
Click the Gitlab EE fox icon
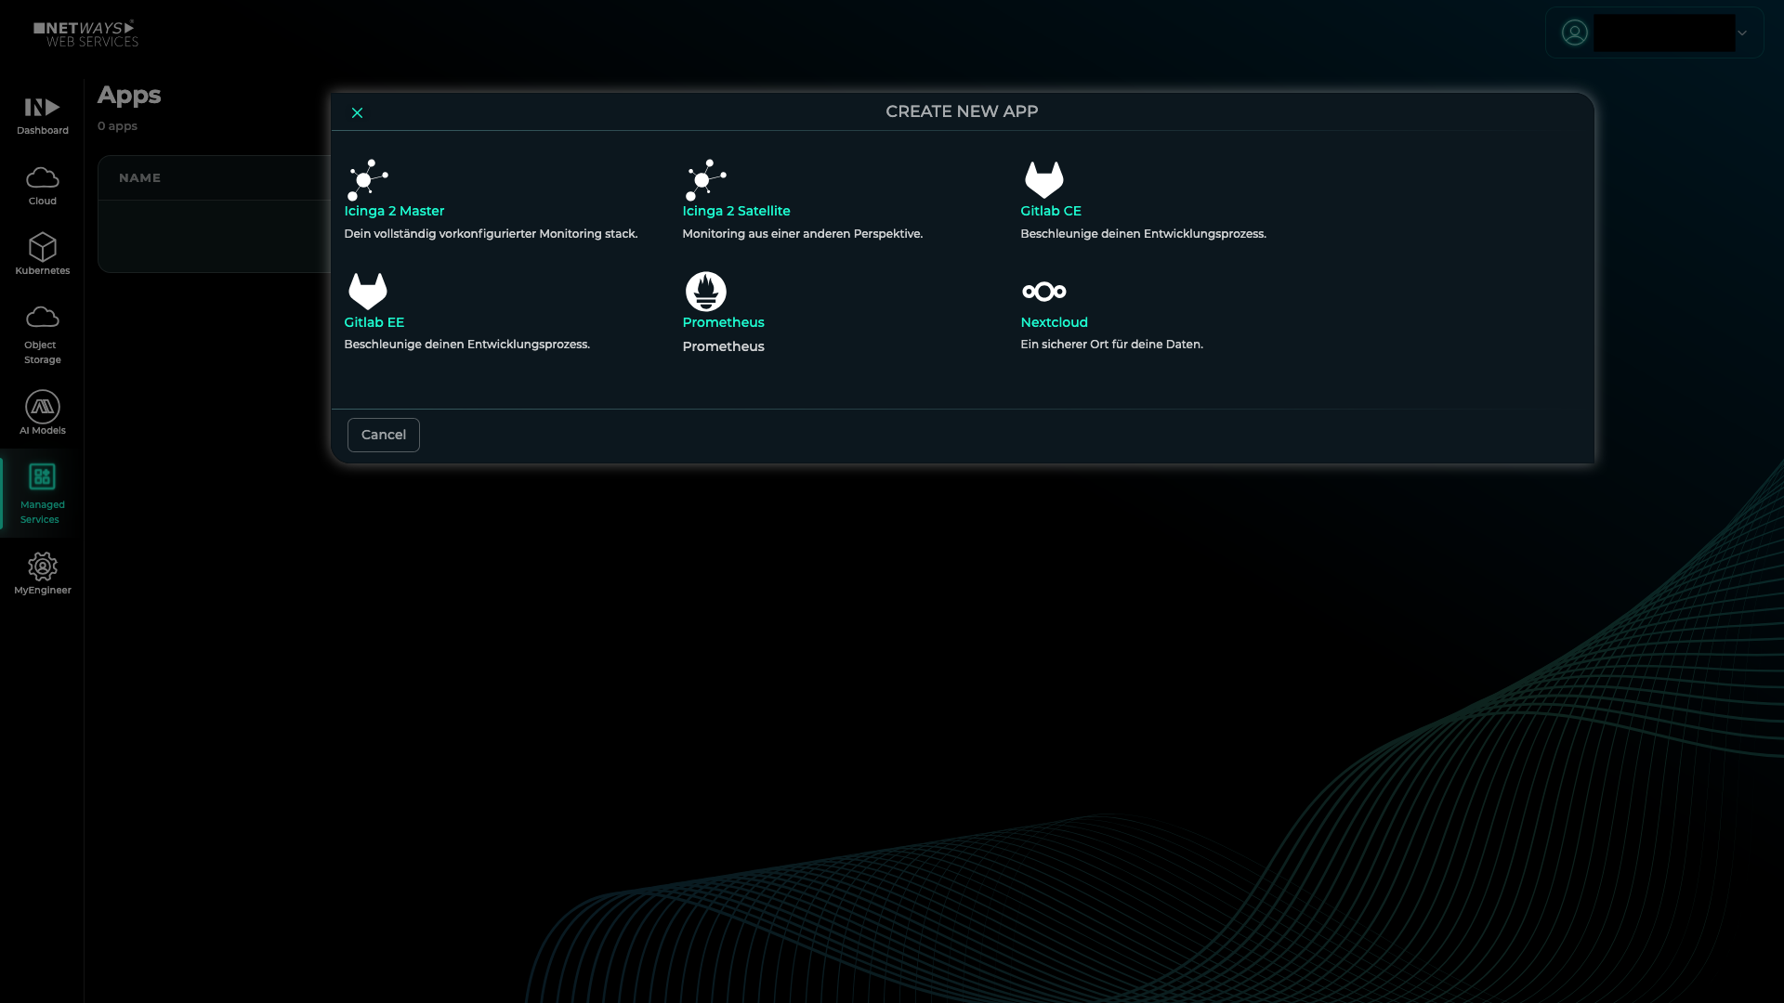(x=367, y=292)
